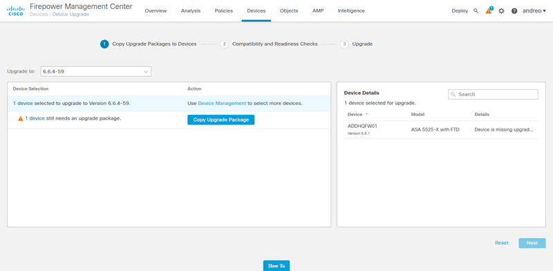Click the 'Version 6.6.1' text
553x271 pixels.
358,133
